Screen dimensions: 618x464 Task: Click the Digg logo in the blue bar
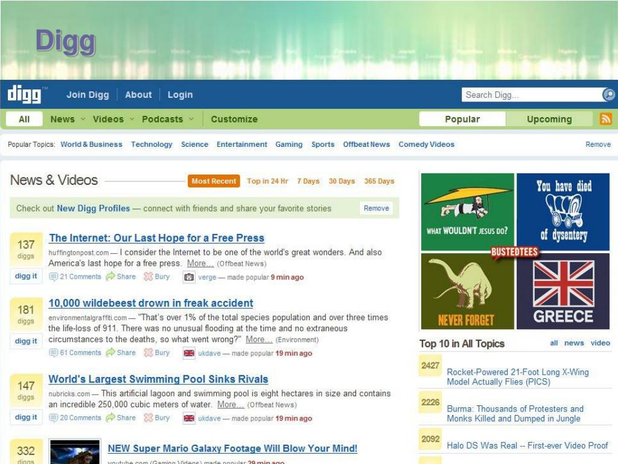(24, 95)
